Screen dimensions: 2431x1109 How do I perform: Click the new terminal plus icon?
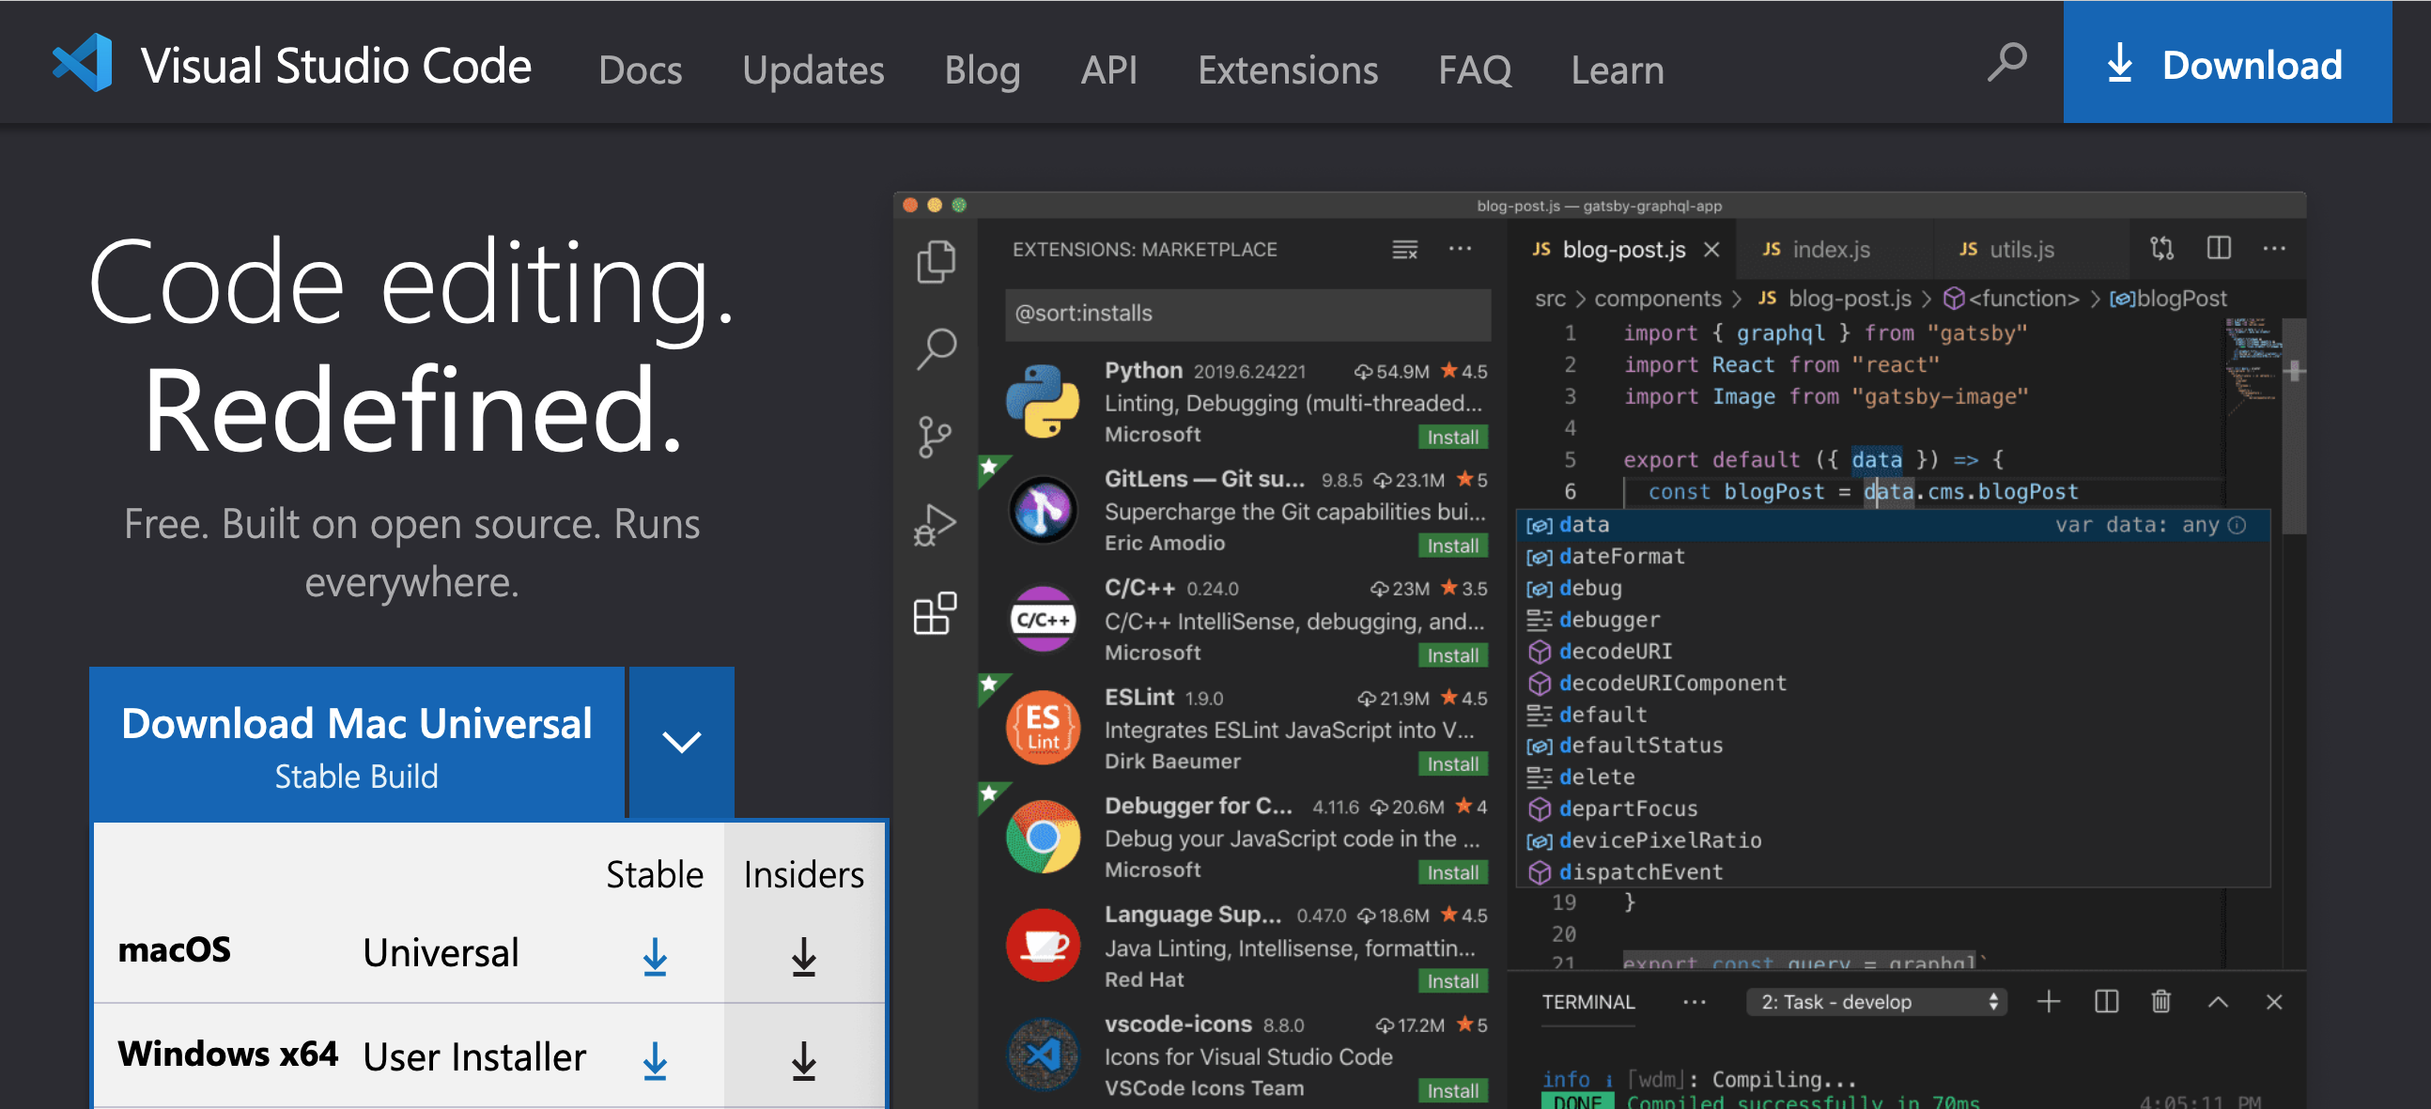click(2049, 1002)
